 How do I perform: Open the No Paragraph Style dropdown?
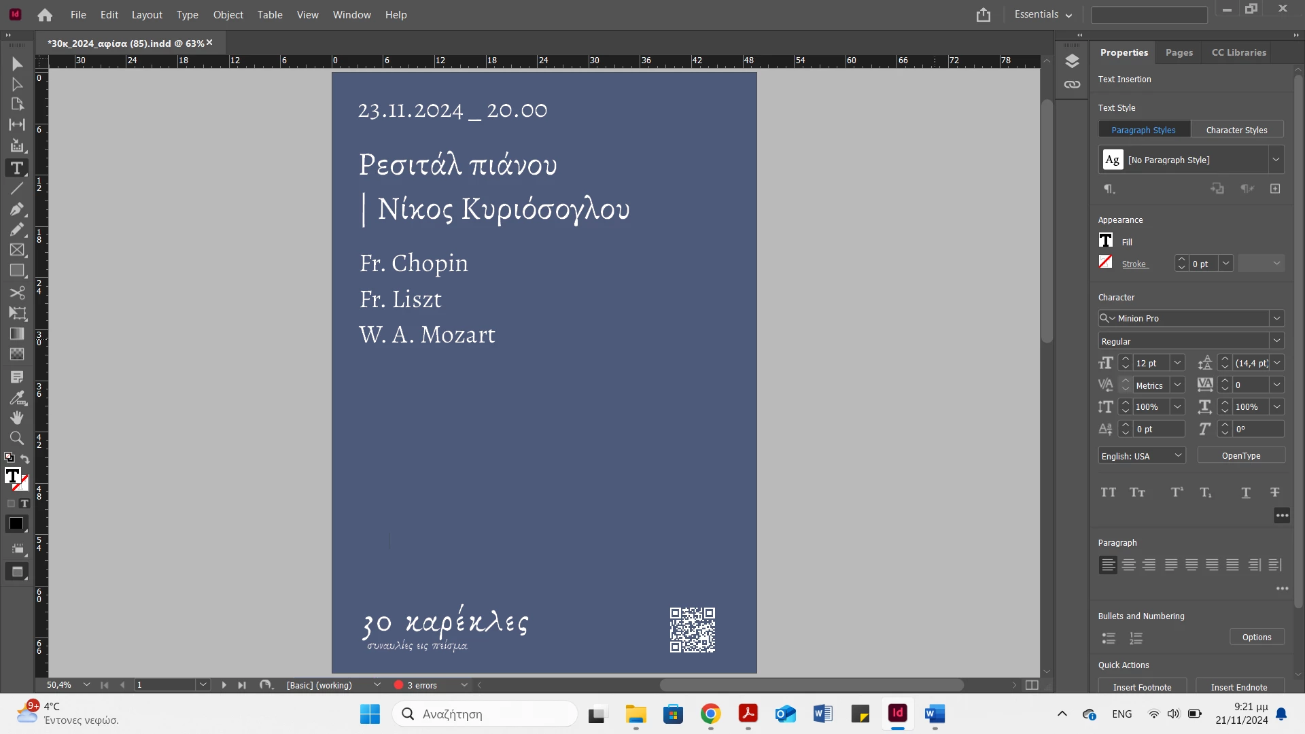(1276, 160)
